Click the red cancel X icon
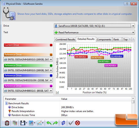139x128 pixels. pyautogui.click(x=78, y=123)
